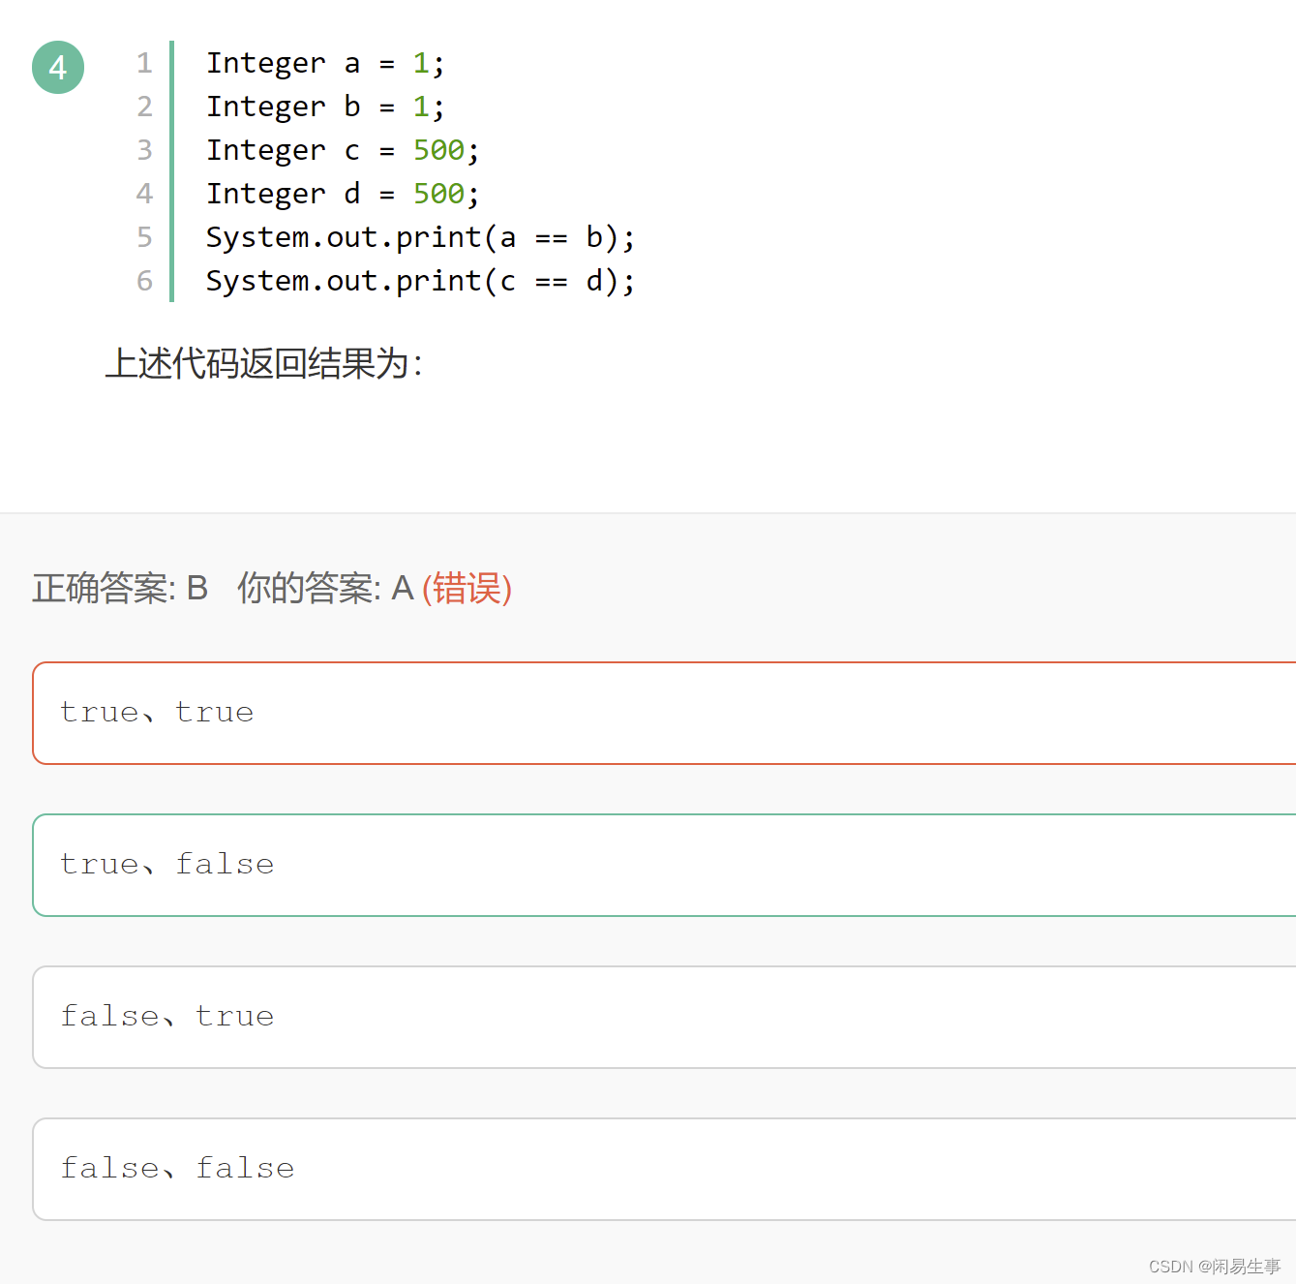Pick the "false、true" answer option
This screenshot has height=1284, width=1296.
663,1017
